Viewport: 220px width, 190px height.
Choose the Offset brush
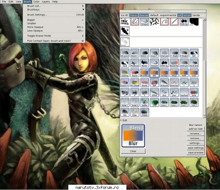coord(154,93)
